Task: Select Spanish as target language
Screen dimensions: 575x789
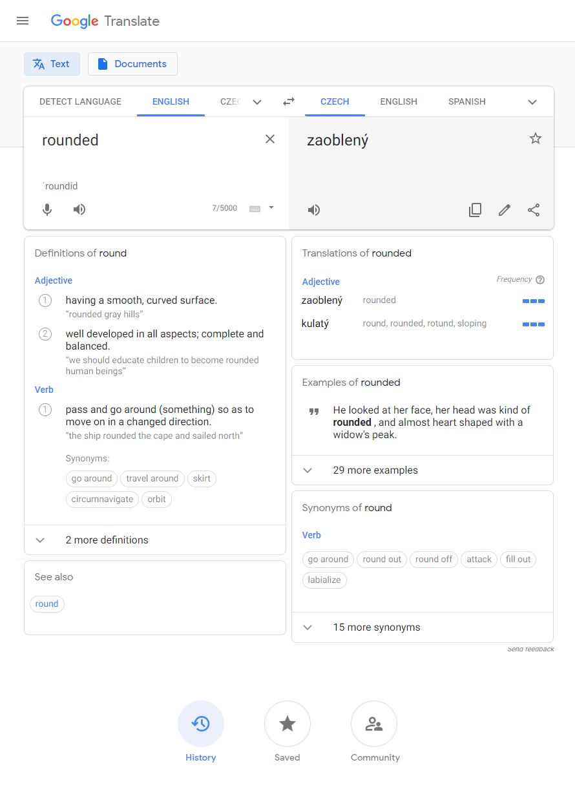Action: (466, 101)
